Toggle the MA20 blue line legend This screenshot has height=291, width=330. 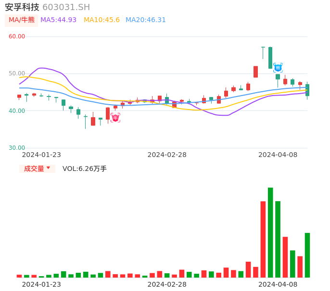click(145, 20)
